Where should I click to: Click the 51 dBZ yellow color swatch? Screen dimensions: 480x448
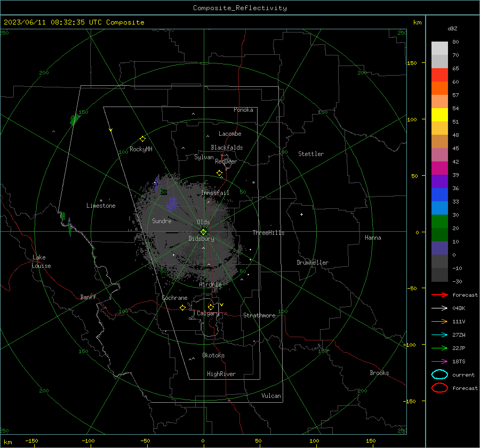tap(439, 115)
